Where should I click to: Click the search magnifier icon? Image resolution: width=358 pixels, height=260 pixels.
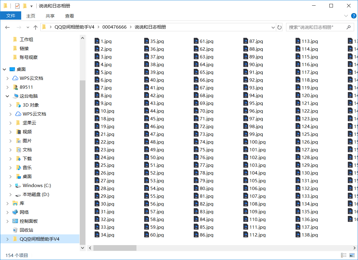point(348,27)
